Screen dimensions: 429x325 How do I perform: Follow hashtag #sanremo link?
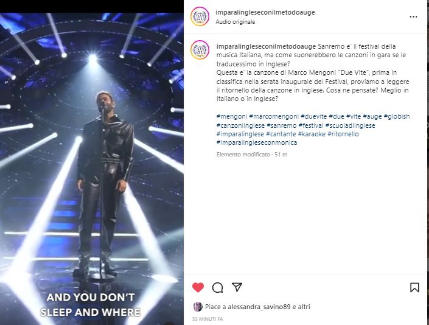(282, 125)
